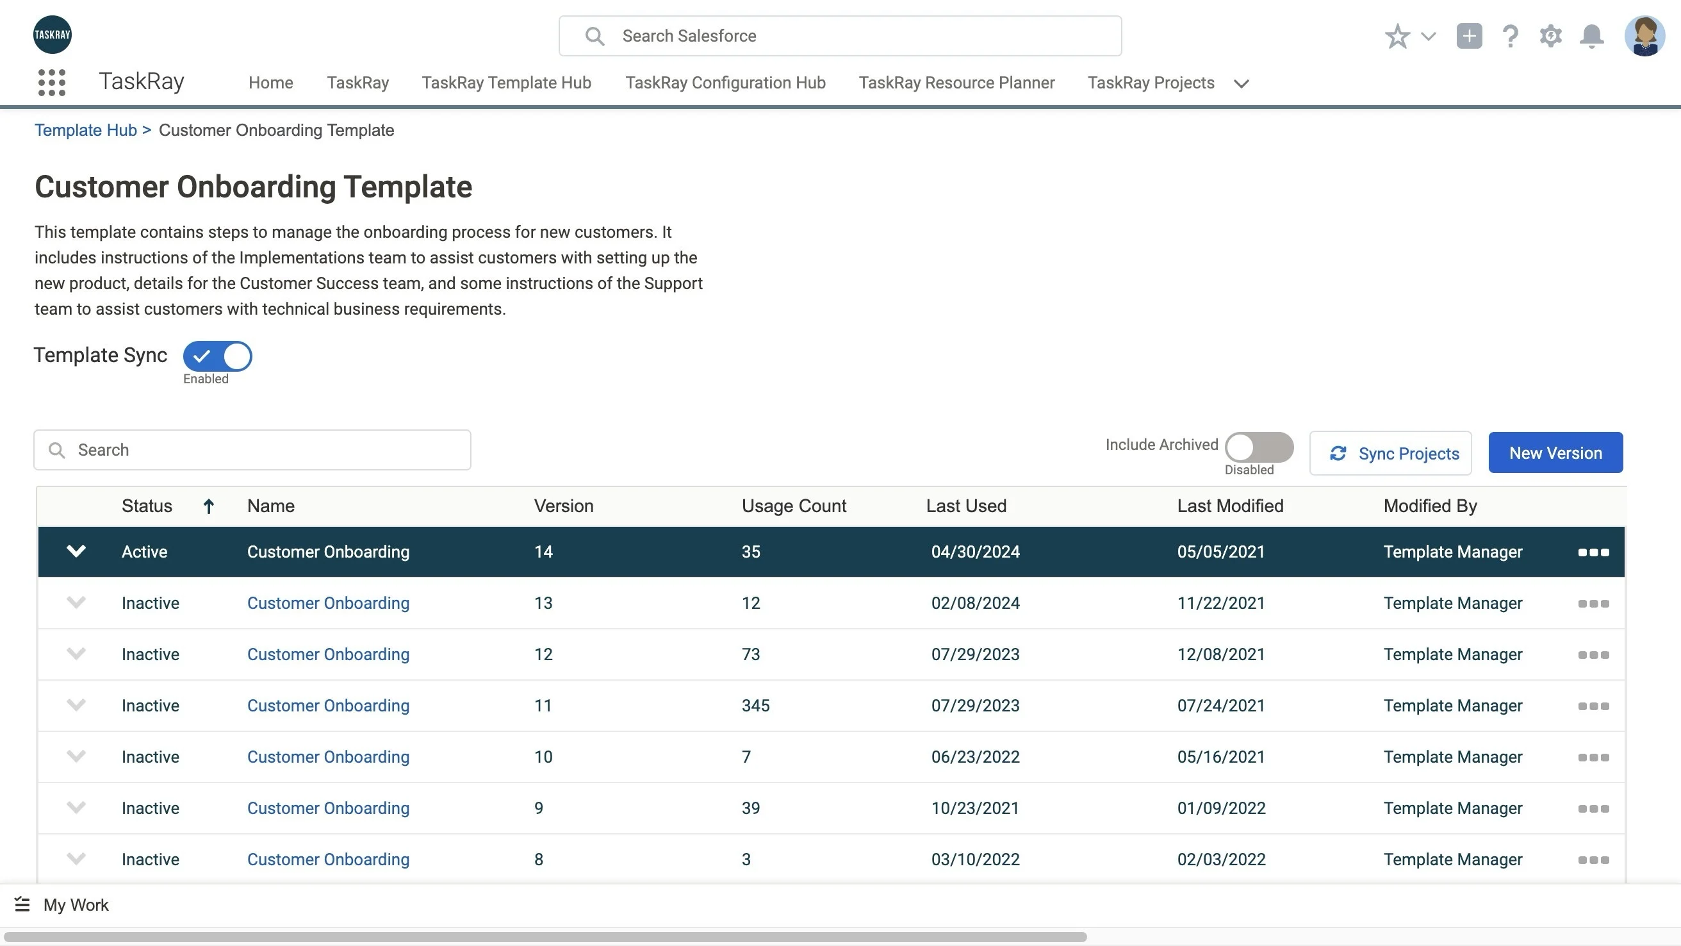Open row actions for version 12
The width and height of the screenshot is (1681, 946).
pos(1593,655)
